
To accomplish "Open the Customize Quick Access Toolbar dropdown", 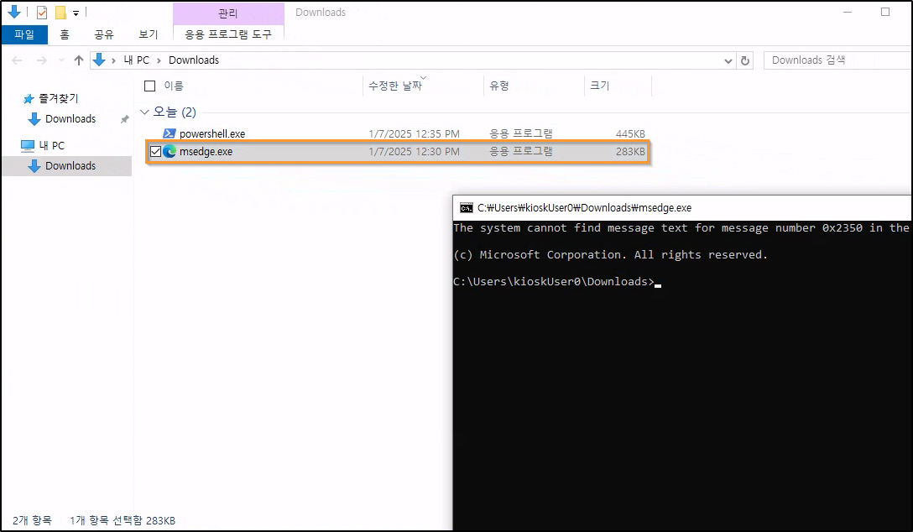I will [76, 13].
